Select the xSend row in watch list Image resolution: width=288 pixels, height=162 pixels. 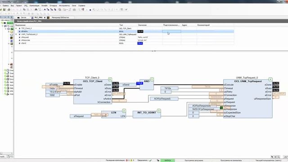[124, 43]
